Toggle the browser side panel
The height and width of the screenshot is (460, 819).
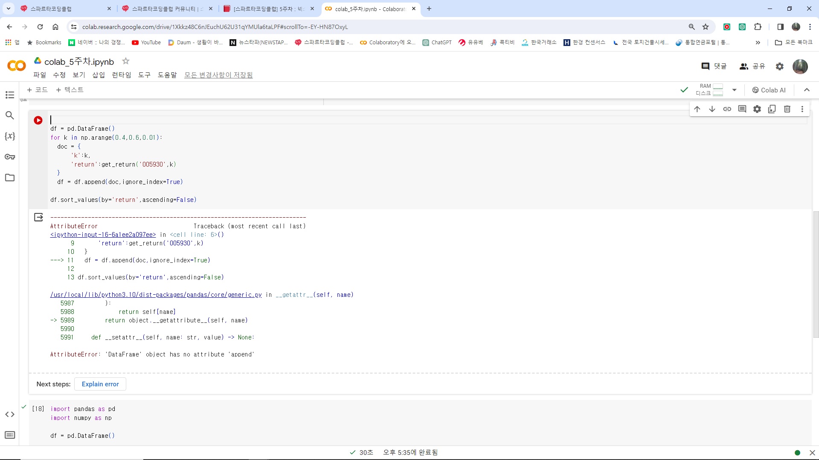(x=780, y=27)
